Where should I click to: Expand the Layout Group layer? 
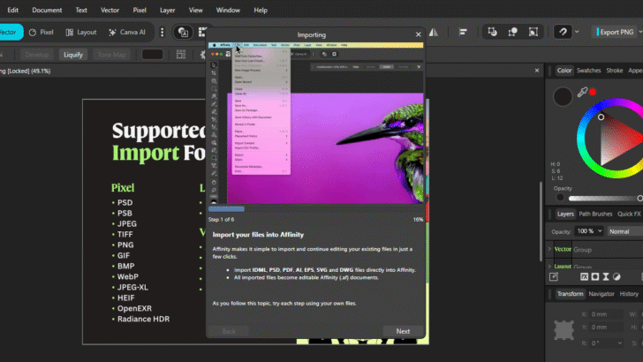click(x=550, y=267)
